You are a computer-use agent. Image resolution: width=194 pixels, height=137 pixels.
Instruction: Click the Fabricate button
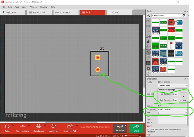(120, 128)
